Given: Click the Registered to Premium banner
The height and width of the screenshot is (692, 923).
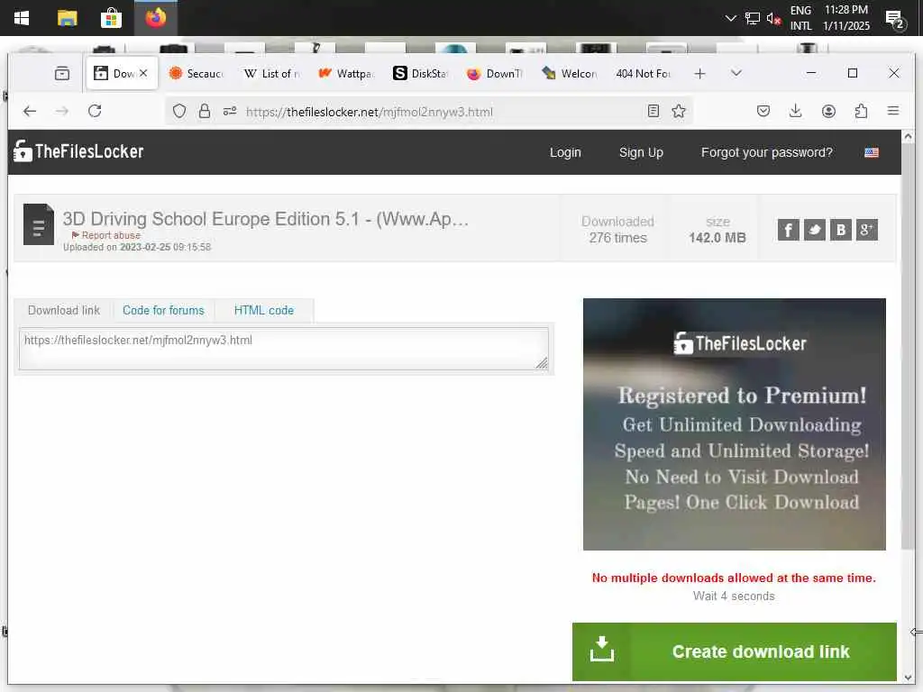Looking at the screenshot, I should 734,424.
